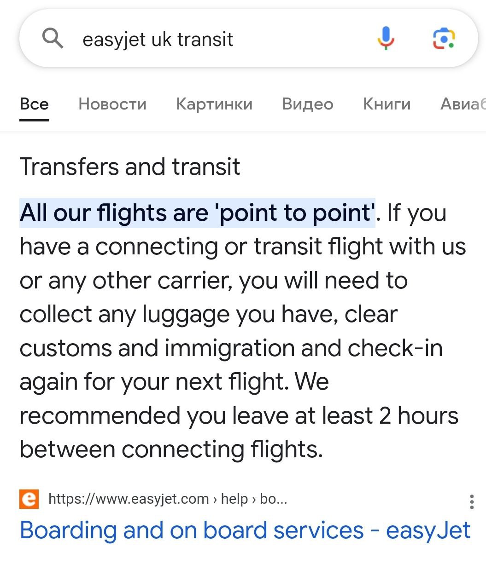This screenshot has width=486, height=564.
Task: Open the 'Картинки' tab
Action: [214, 104]
